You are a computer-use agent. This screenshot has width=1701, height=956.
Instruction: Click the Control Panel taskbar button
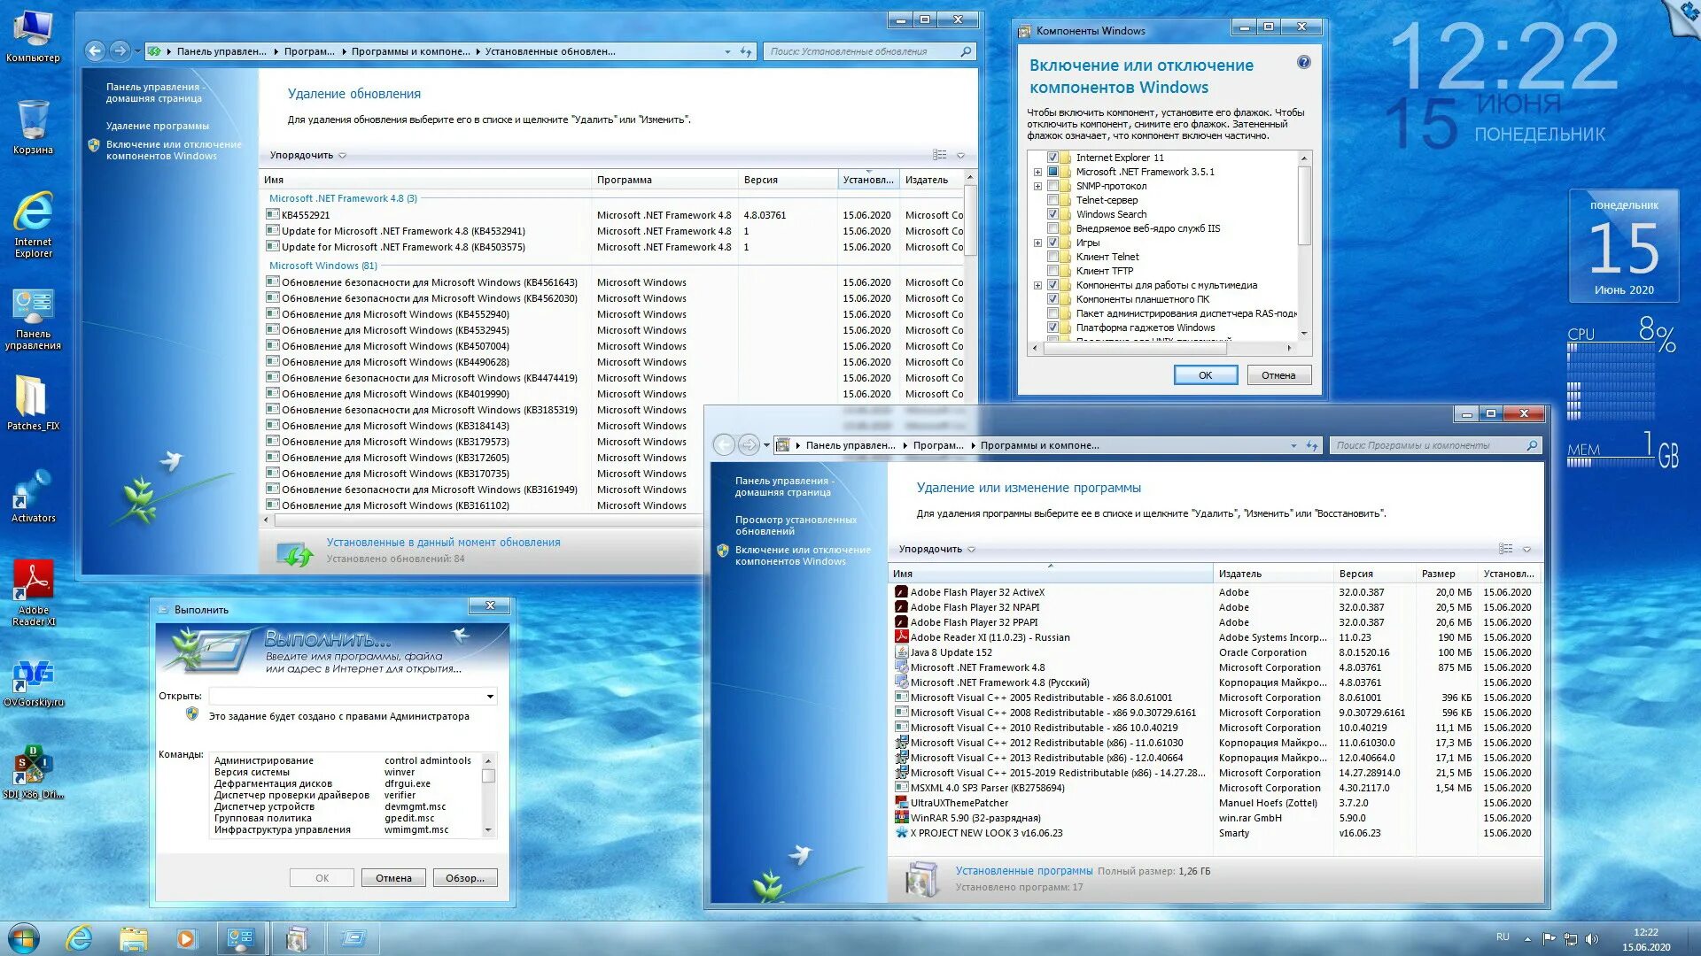pos(240,938)
